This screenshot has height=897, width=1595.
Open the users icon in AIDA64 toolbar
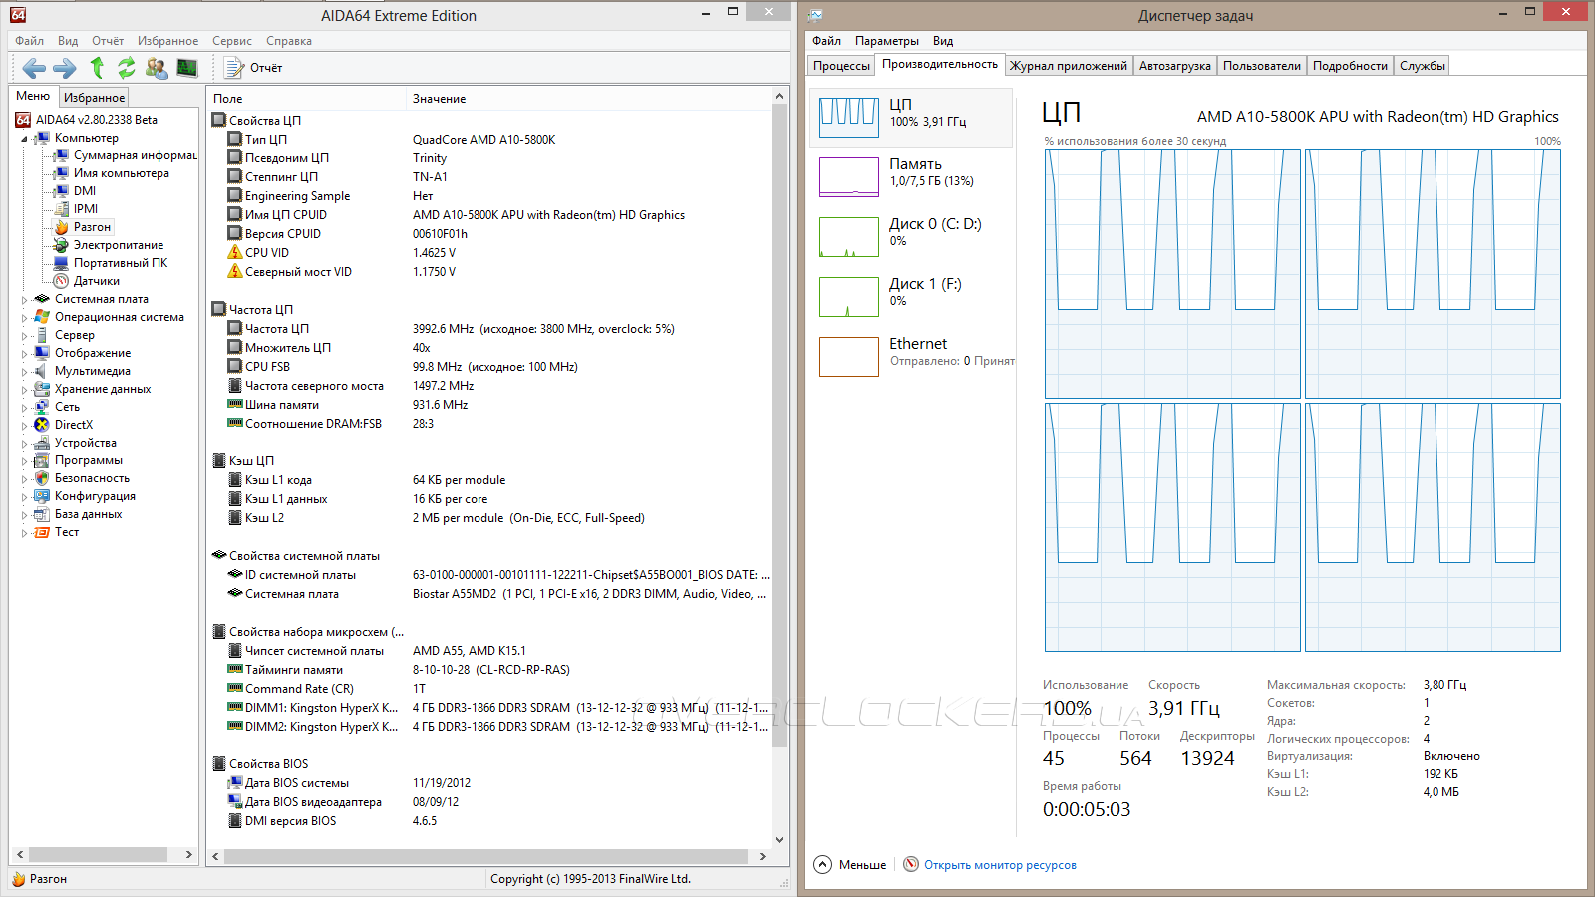157,68
